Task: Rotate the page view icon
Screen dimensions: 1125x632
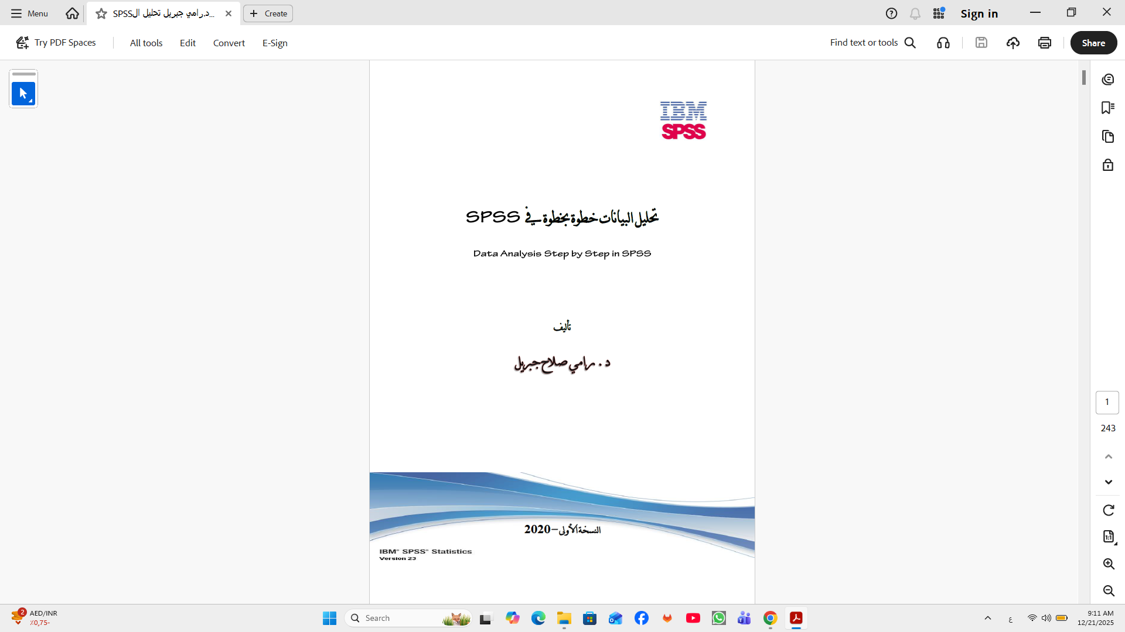Action: coord(1109,510)
